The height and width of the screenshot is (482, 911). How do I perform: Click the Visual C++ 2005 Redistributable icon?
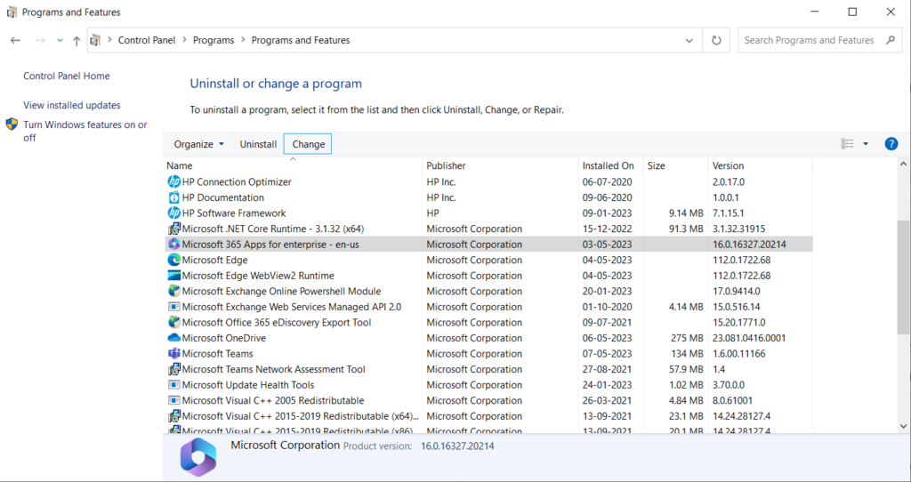[x=173, y=401]
